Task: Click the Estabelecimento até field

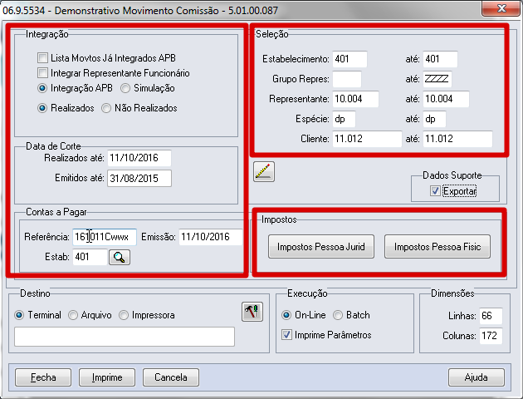Action: coord(440,59)
